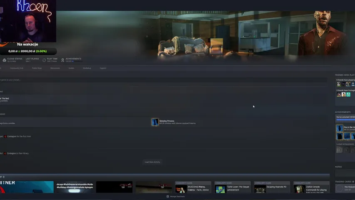Open the Workshop tab
Viewport: 355px width, 200px height.
click(x=87, y=68)
